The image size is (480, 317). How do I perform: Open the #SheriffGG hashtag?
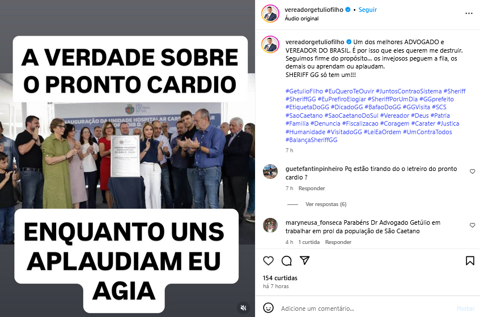(x=300, y=99)
